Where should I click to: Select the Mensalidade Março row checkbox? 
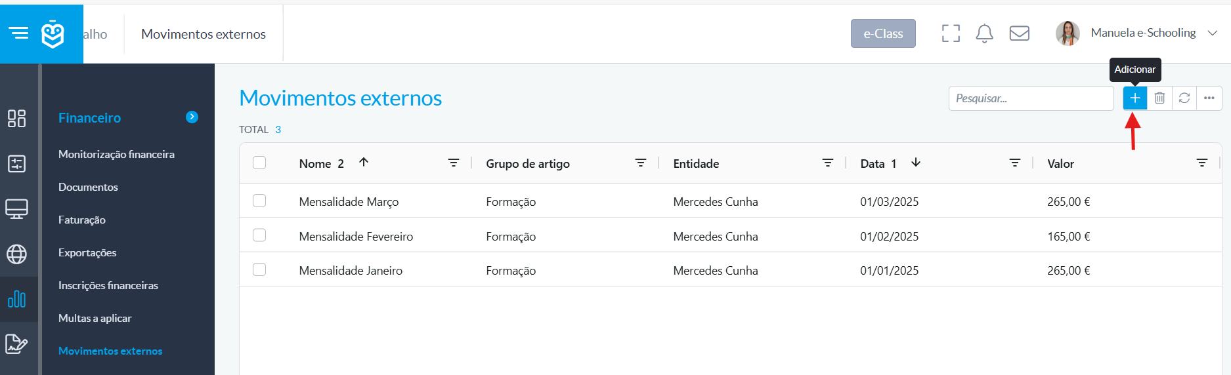259,201
